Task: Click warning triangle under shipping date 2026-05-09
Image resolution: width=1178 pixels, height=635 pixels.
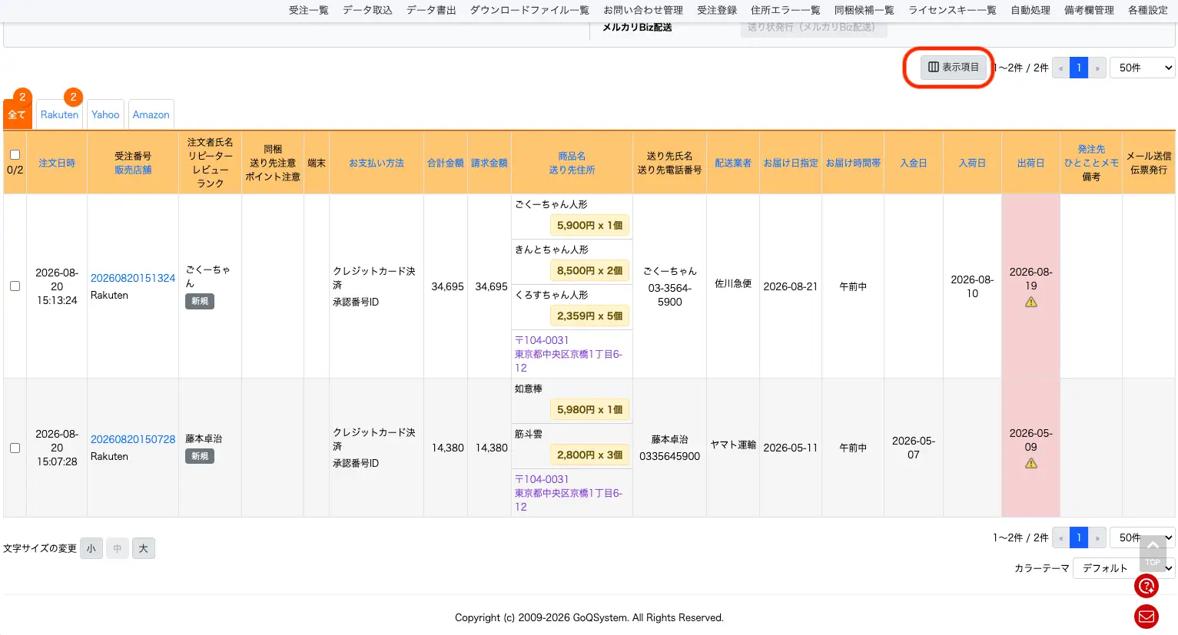Action: tap(1031, 463)
